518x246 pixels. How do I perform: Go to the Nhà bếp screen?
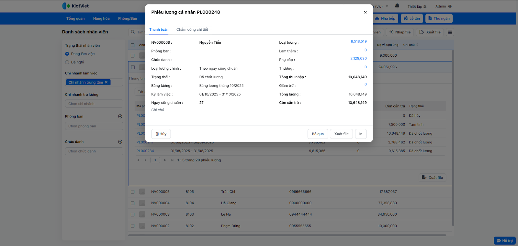(385, 18)
